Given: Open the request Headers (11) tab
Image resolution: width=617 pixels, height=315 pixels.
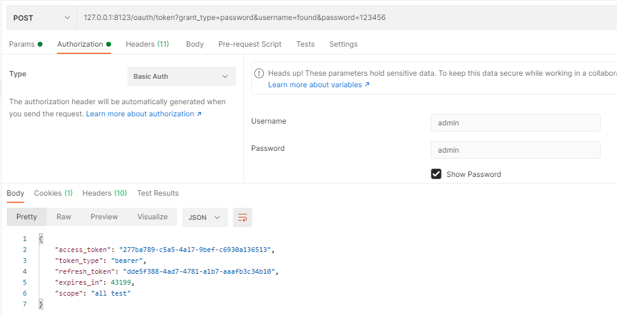Looking at the screenshot, I should (147, 44).
